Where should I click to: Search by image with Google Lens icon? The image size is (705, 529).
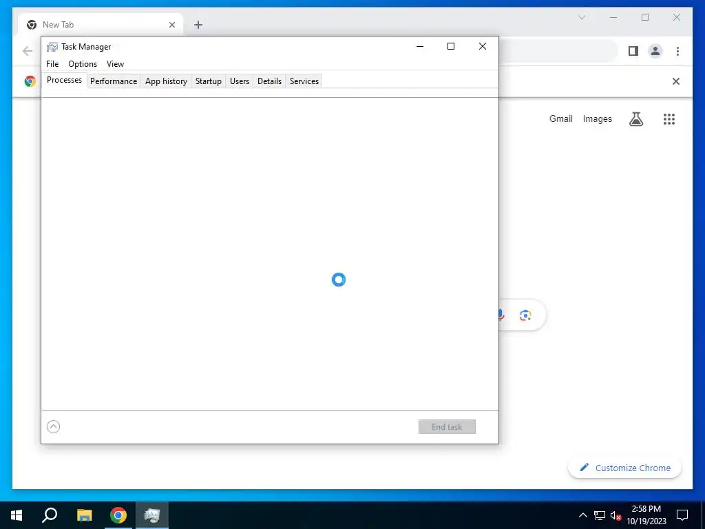tap(525, 315)
